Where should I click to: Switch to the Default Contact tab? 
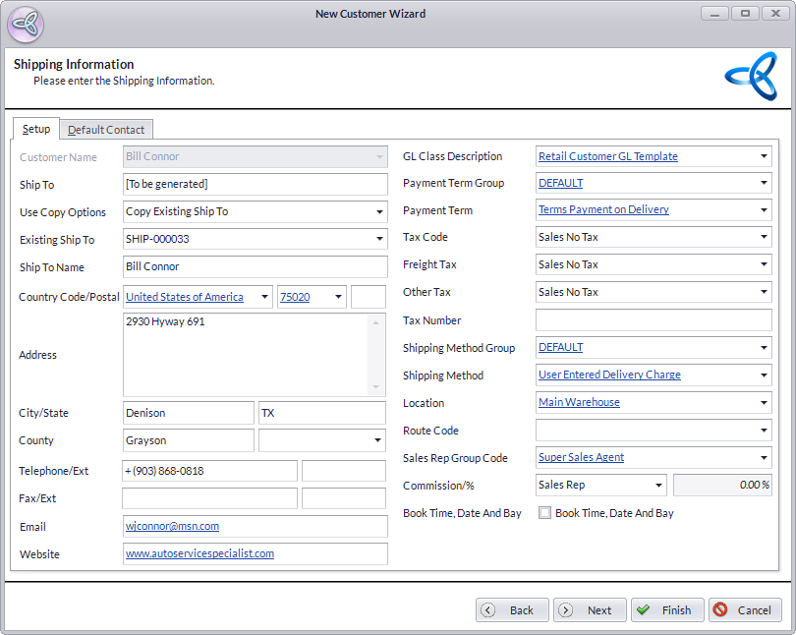click(106, 130)
